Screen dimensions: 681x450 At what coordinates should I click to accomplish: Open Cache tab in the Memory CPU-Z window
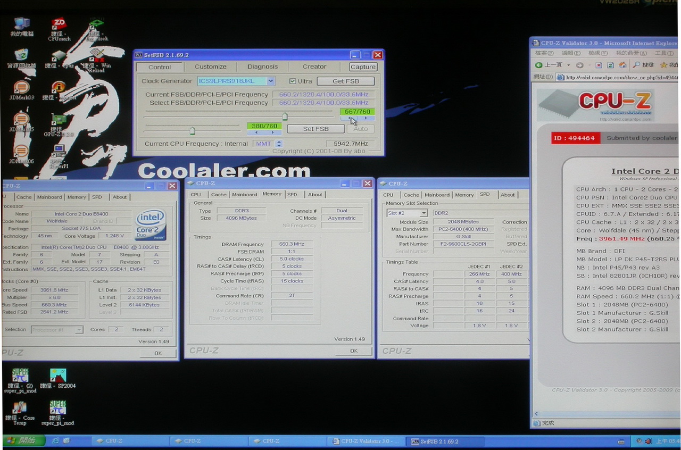(219, 195)
